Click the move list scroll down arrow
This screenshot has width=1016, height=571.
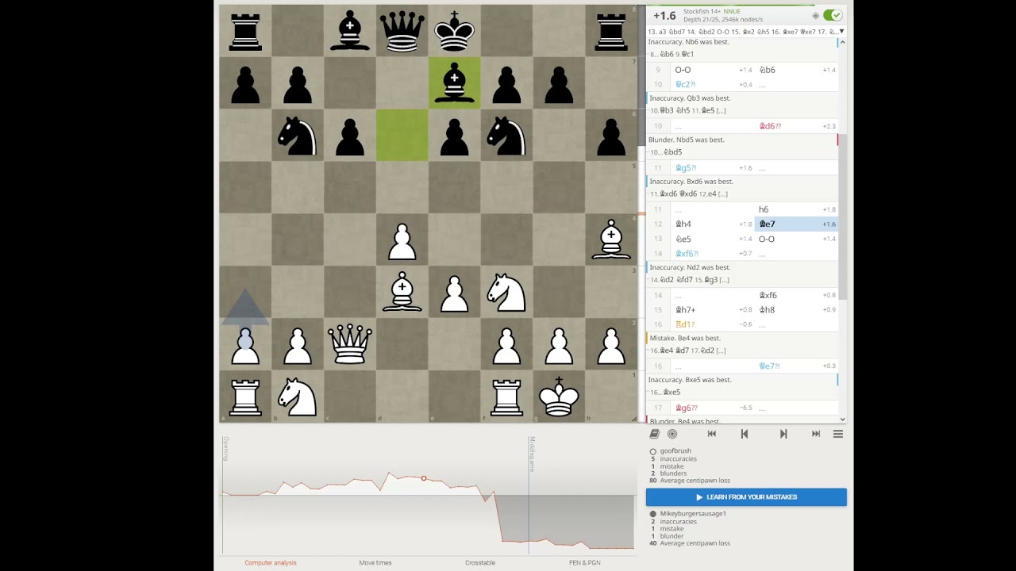(x=842, y=420)
